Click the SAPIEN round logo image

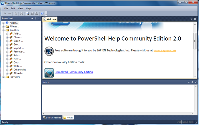49,51
